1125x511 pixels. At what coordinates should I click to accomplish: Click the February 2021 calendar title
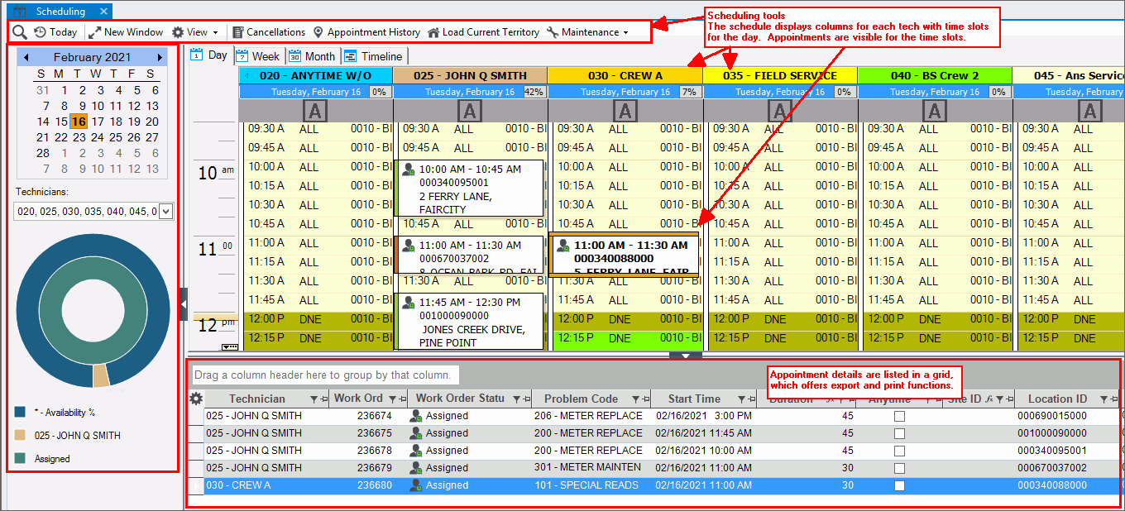click(93, 57)
